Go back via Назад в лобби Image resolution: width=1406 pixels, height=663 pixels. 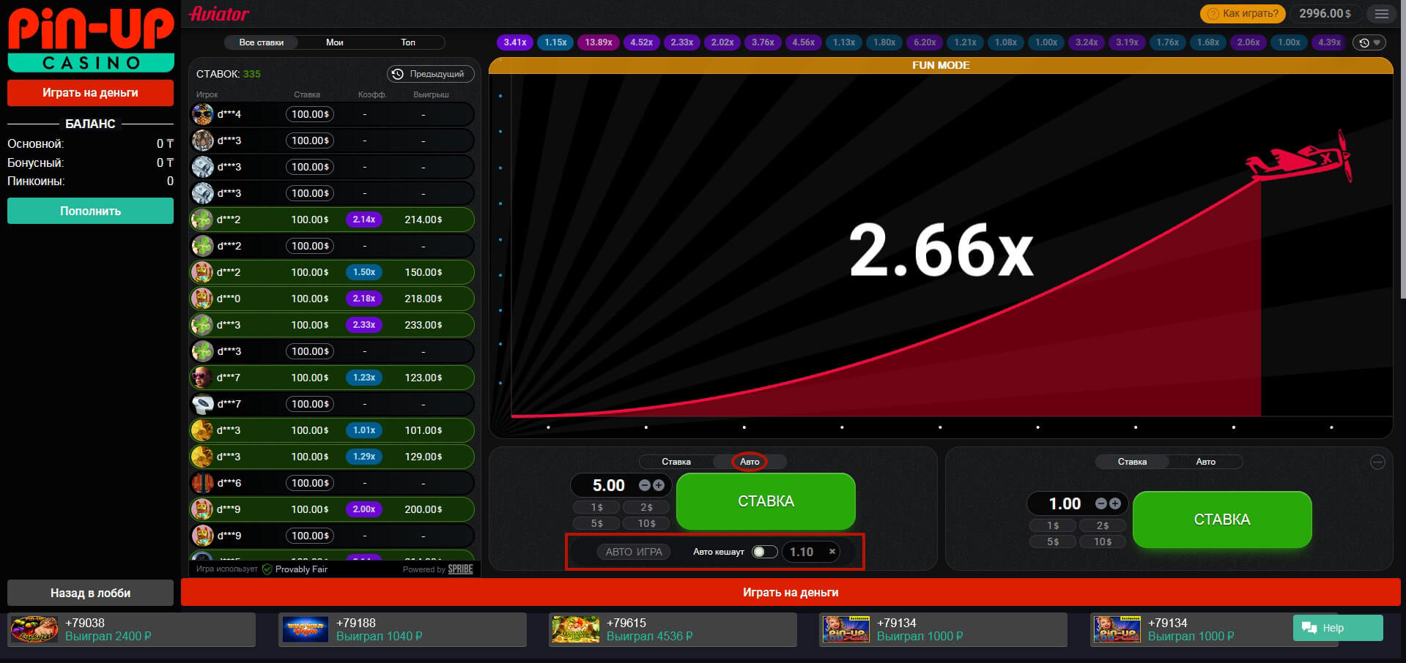pos(90,593)
